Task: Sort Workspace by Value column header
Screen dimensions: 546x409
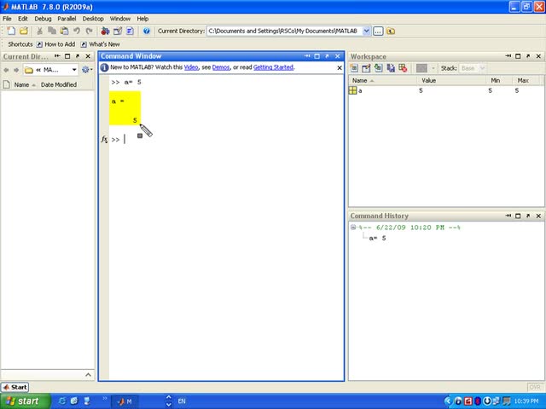Action: tap(451, 81)
